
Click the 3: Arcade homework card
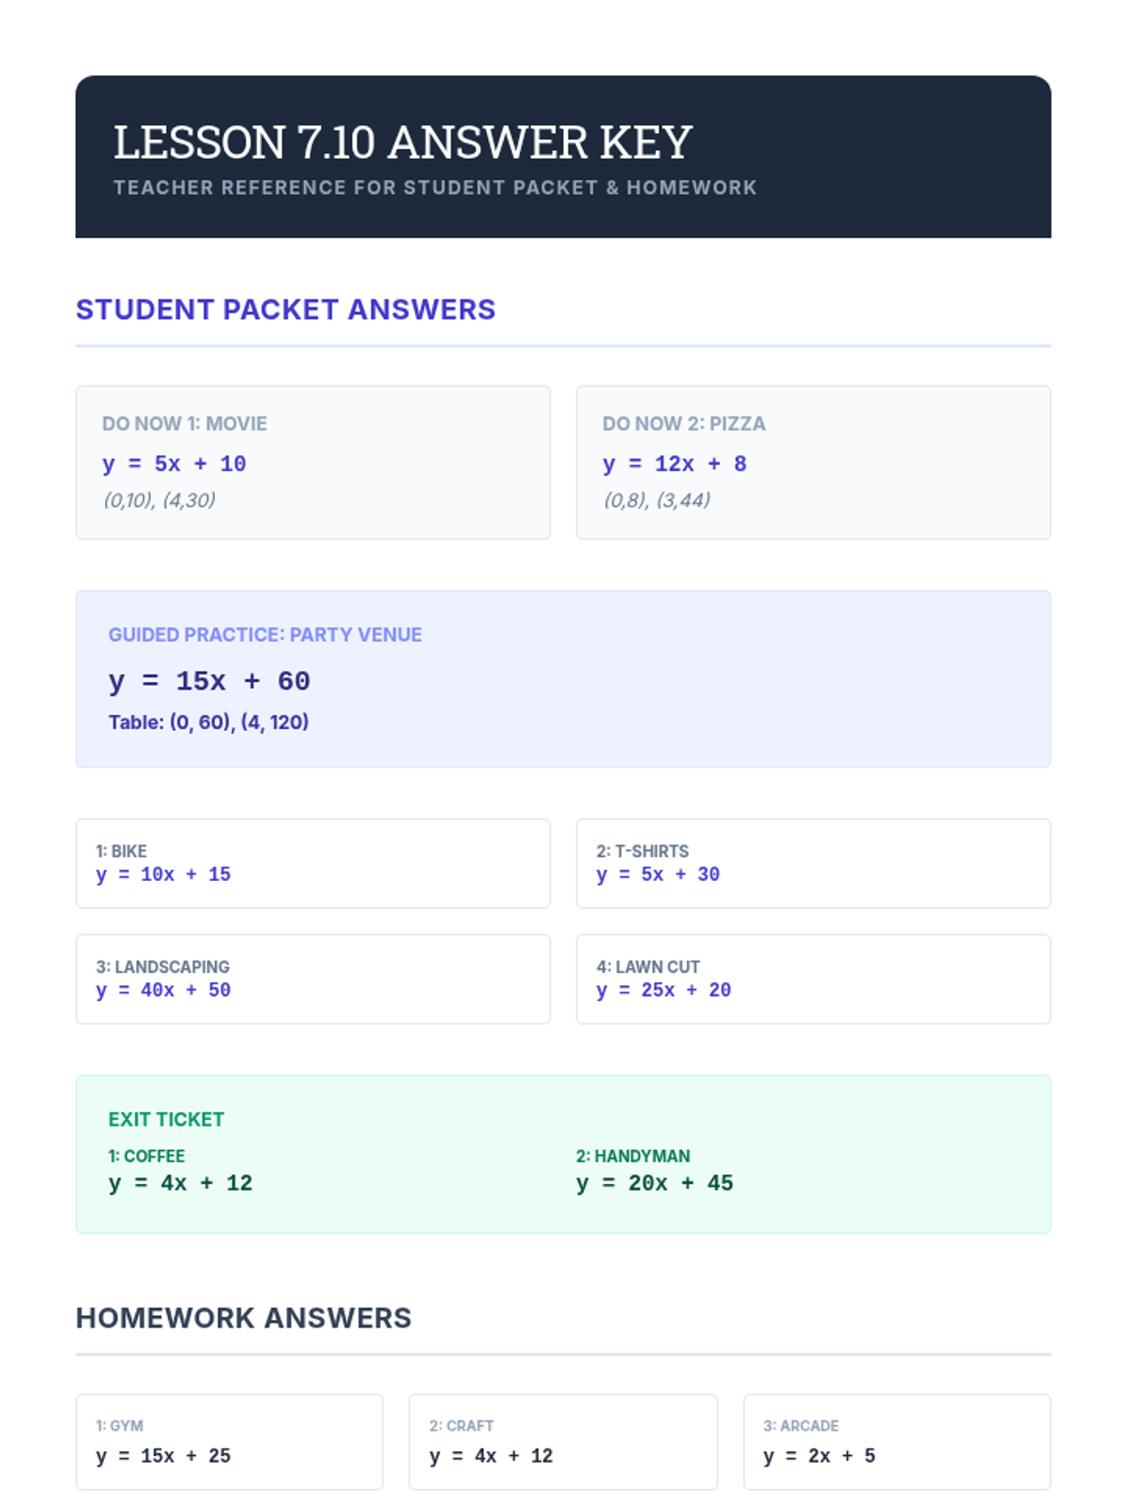click(896, 1441)
